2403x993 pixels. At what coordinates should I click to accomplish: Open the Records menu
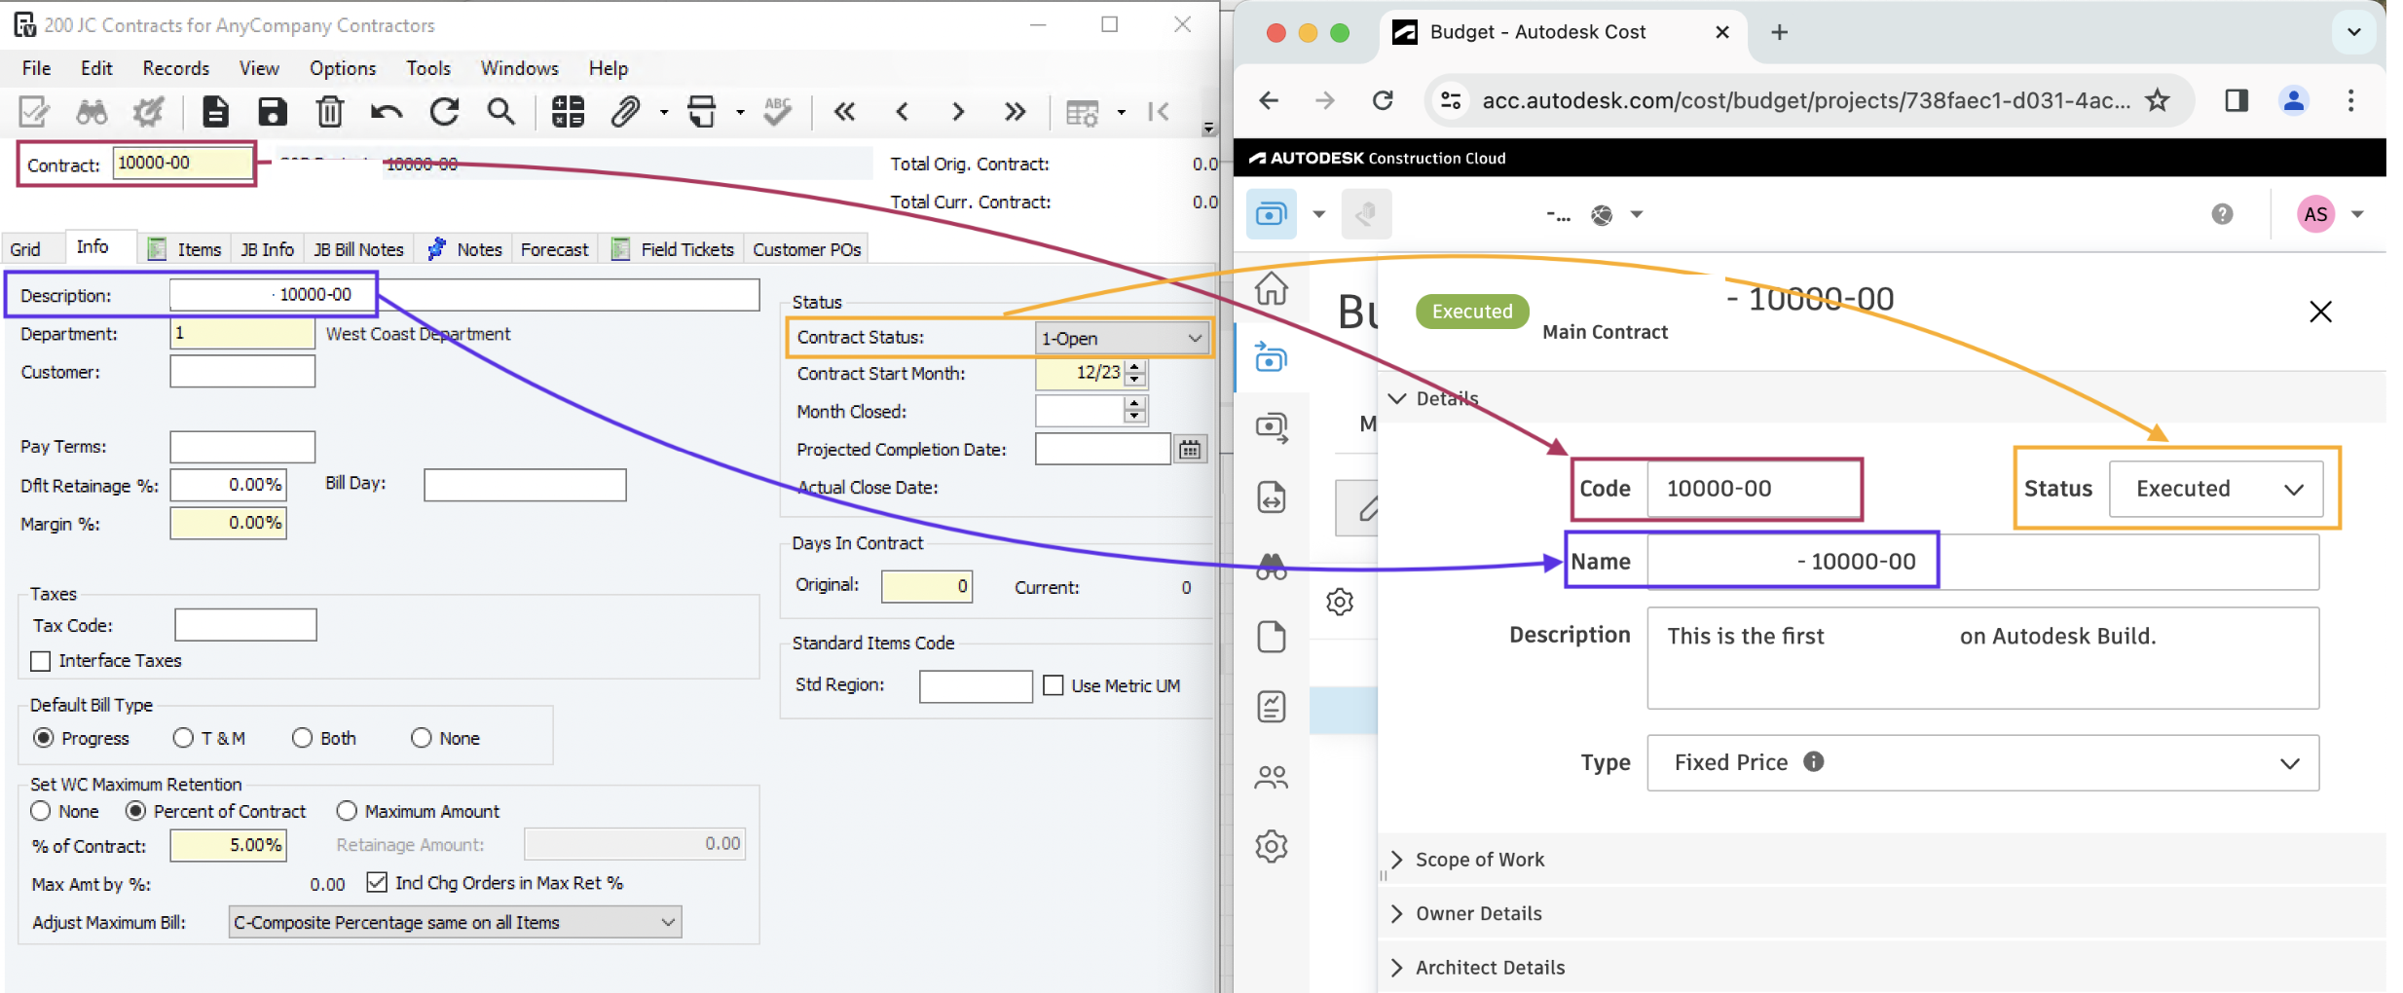click(175, 68)
